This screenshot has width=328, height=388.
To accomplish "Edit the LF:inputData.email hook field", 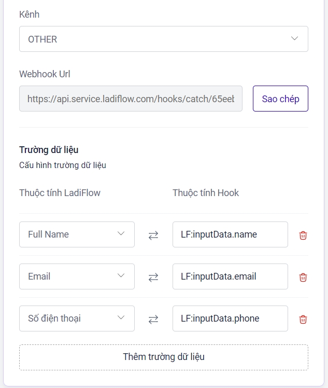I will coord(230,276).
